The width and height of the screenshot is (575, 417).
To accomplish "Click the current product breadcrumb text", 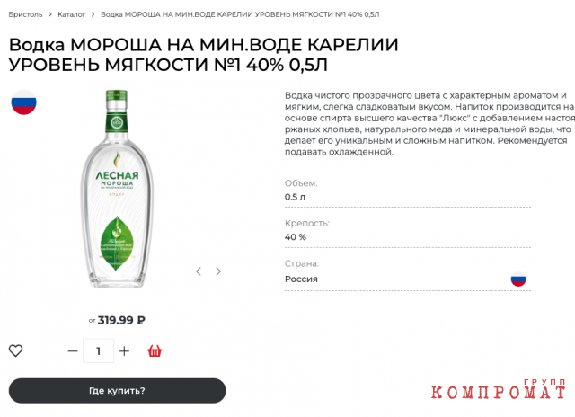I will 240,14.
